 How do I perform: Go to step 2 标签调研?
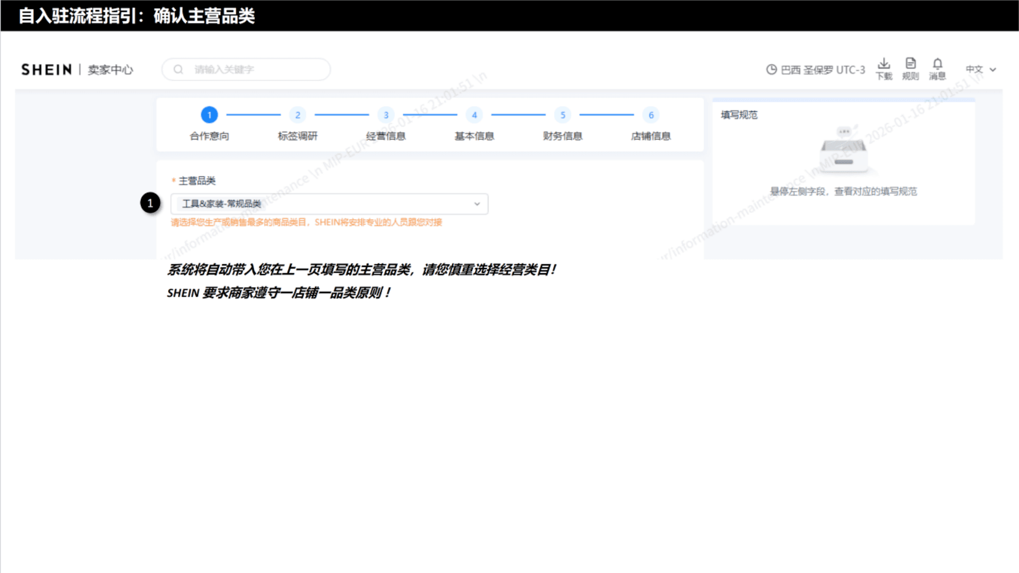[x=298, y=123]
